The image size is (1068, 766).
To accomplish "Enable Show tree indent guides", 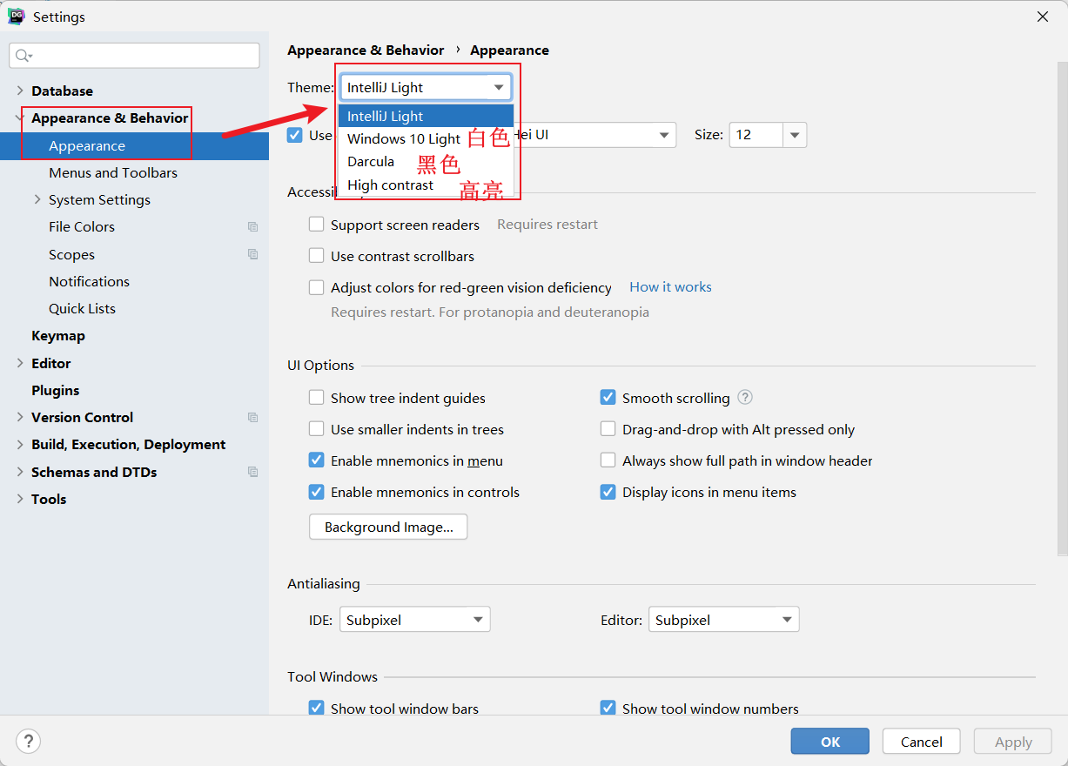I will 317,398.
